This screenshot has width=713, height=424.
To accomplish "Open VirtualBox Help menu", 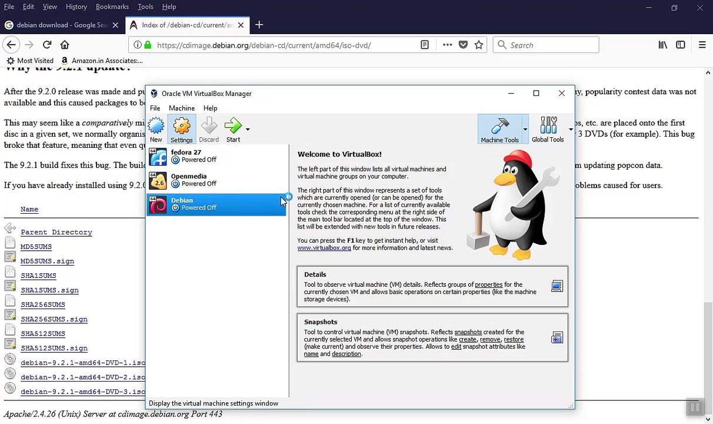I will point(210,108).
